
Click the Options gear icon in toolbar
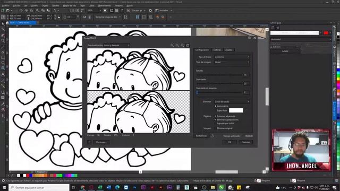tap(150, 11)
